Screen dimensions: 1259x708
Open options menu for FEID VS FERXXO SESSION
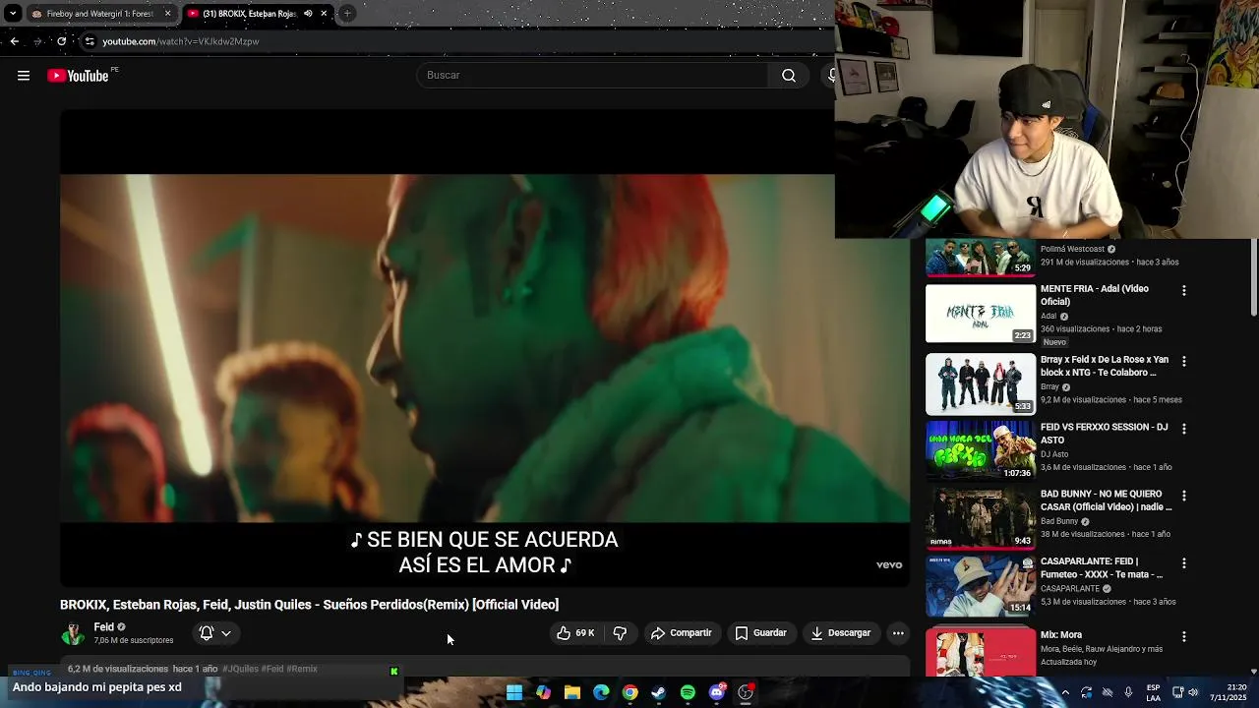click(1183, 429)
